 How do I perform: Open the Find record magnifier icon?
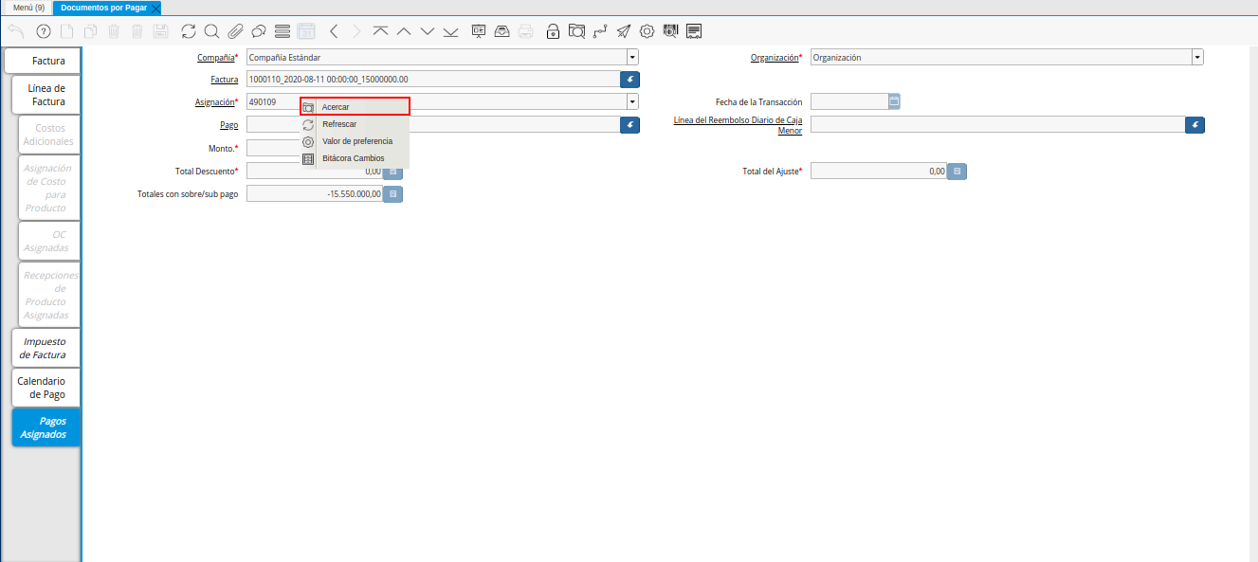[x=211, y=31]
